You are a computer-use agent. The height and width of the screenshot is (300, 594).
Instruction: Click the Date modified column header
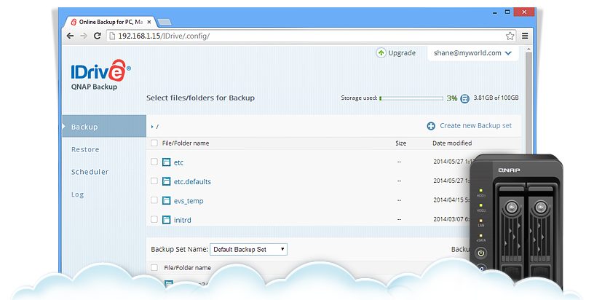pyautogui.click(x=452, y=143)
